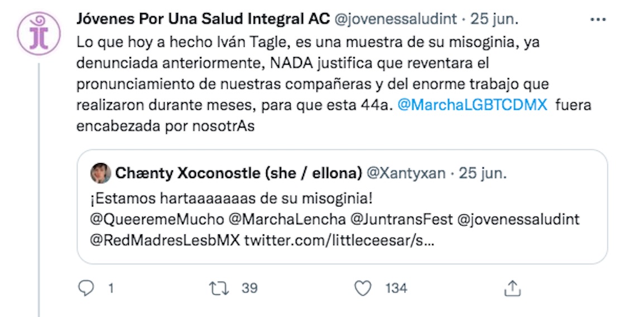Click Chænty Xoconostle's small profile picture
The width and height of the screenshot is (625, 317).
click(x=100, y=174)
